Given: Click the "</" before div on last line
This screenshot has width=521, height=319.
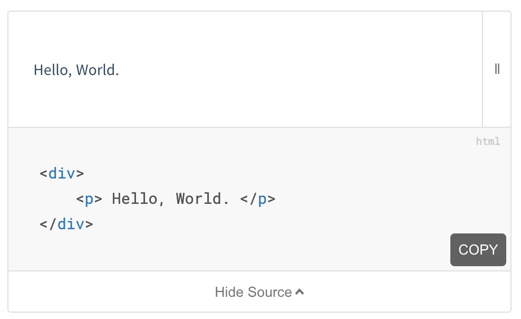Looking at the screenshot, I should point(49,224).
